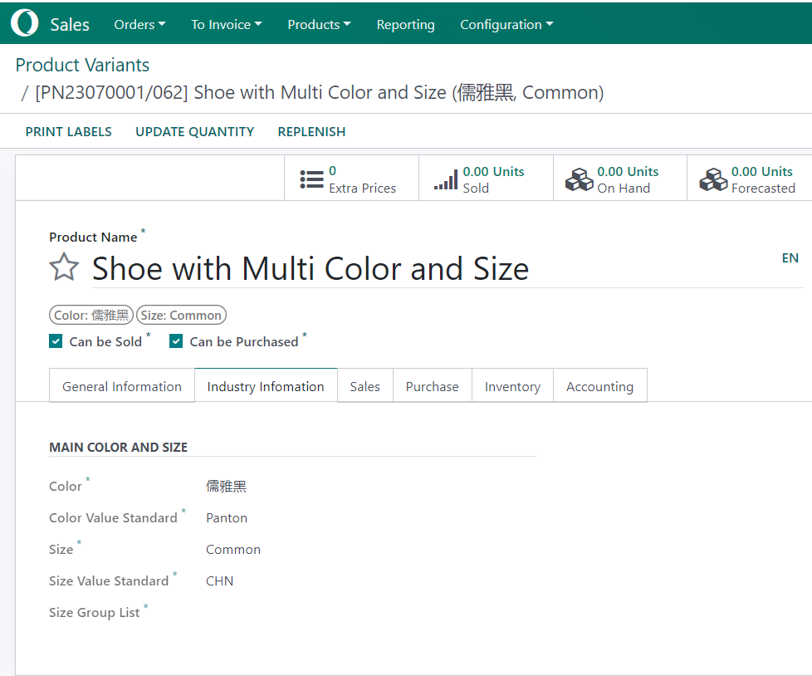Click the On Hand cubes icon
The height and width of the screenshot is (676, 812).
[579, 179]
